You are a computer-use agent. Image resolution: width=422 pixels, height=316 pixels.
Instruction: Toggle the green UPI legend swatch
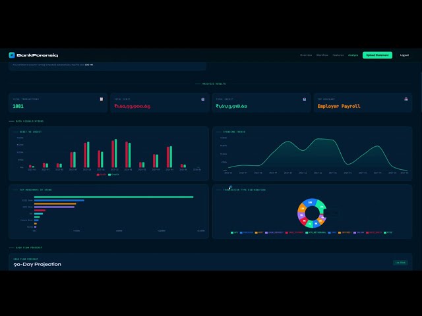coord(232,232)
